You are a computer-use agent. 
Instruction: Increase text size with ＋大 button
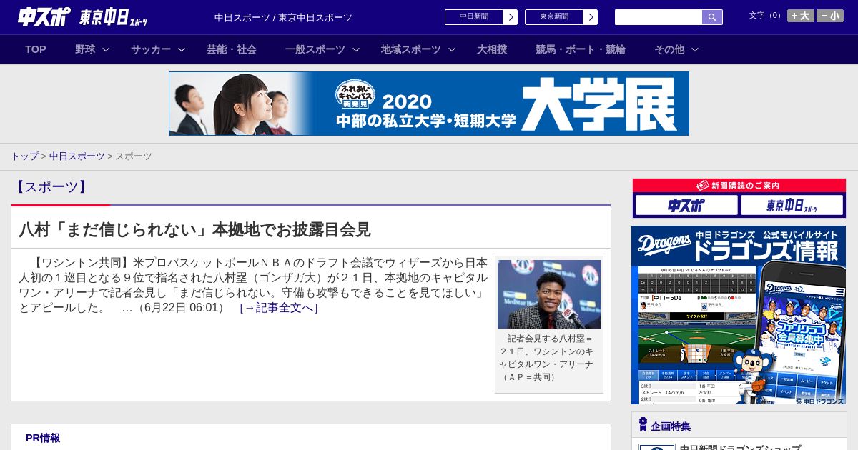800,16
